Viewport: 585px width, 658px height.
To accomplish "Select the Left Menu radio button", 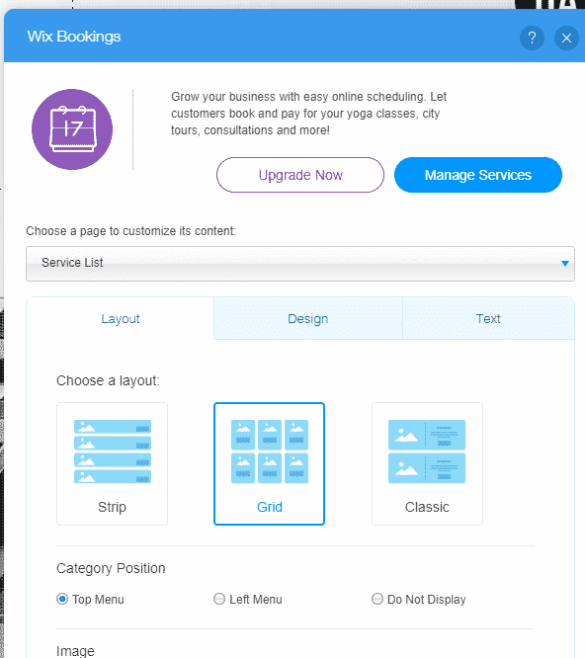I will [x=219, y=599].
